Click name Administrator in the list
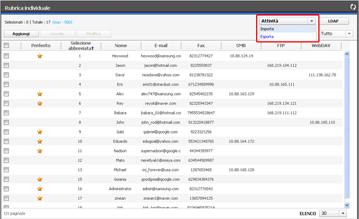The height and width of the screenshot is (219, 359). 120,189
